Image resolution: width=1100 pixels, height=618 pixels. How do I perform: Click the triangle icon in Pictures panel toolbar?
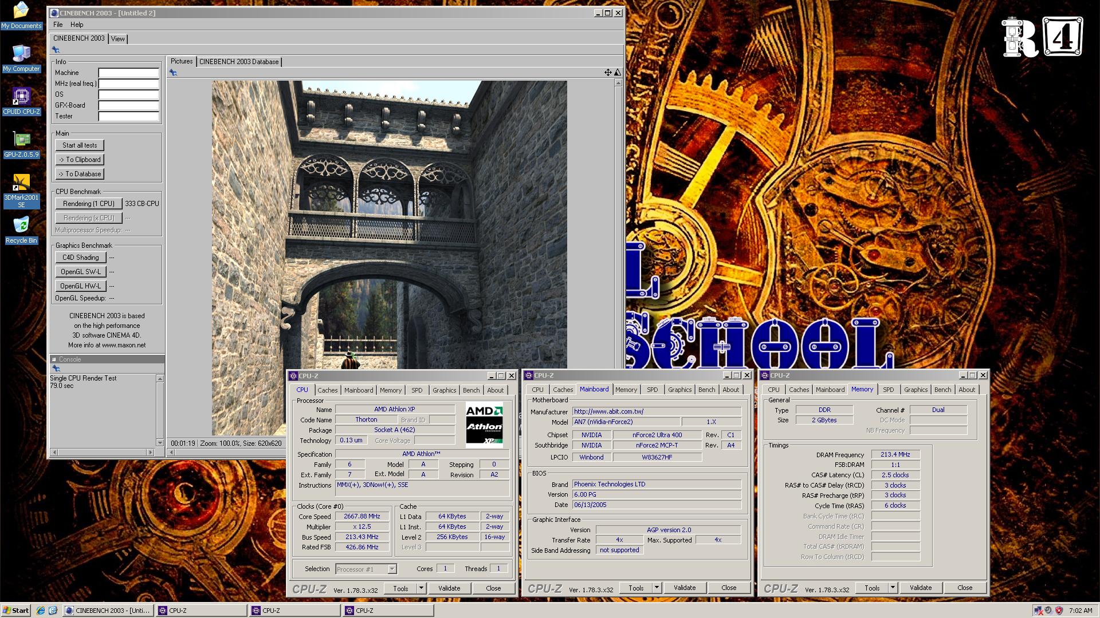(x=618, y=72)
